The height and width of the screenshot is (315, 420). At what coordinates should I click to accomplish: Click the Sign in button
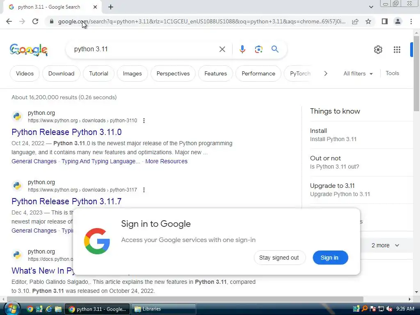click(x=330, y=258)
